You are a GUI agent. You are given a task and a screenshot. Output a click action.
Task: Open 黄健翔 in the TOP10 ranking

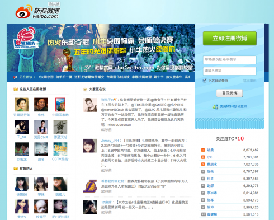212,214
